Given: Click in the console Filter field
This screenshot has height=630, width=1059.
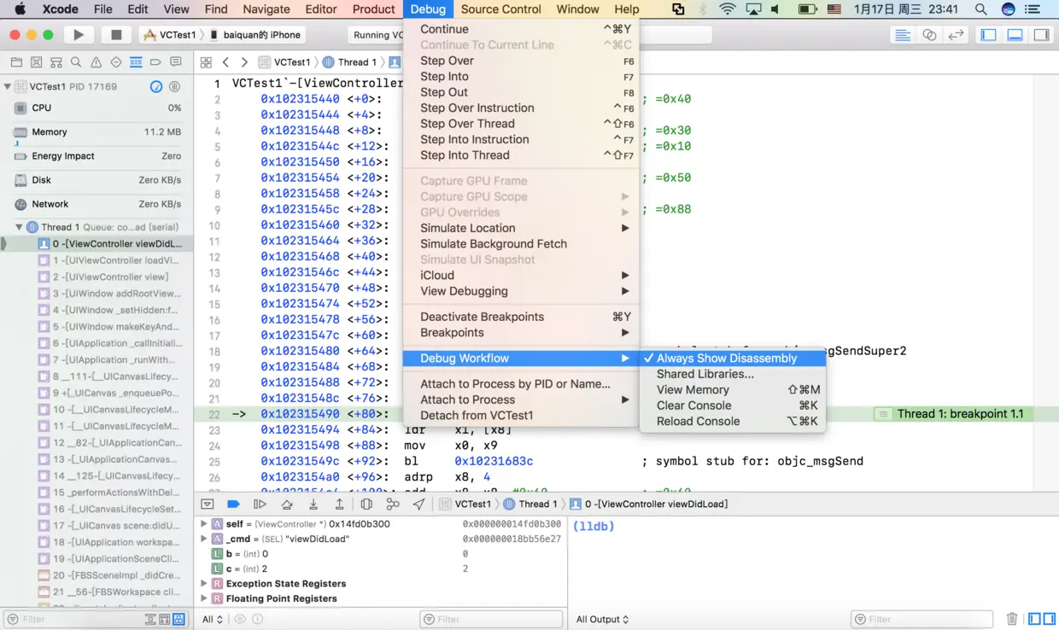Looking at the screenshot, I should [922, 619].
